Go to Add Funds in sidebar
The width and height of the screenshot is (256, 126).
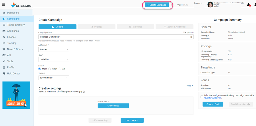click(x=13, y=31)
